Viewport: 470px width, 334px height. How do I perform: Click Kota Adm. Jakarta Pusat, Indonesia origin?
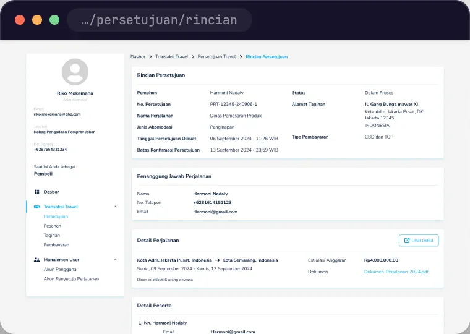click(x=174, y=260)
